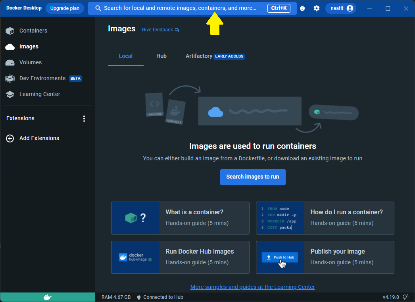Select the Local tab
Viewport: 415px width, 302px height.
(125, 56)
